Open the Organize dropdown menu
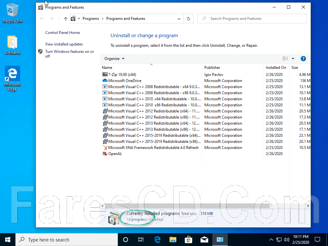 pyautogui.click(x=114, y=59)
